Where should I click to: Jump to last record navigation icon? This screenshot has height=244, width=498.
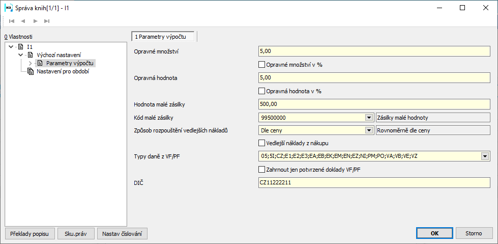coord(47,21)
